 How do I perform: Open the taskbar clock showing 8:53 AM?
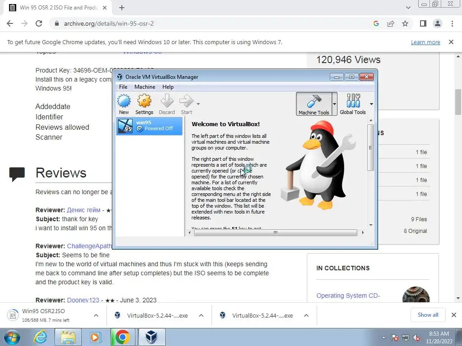439,337
